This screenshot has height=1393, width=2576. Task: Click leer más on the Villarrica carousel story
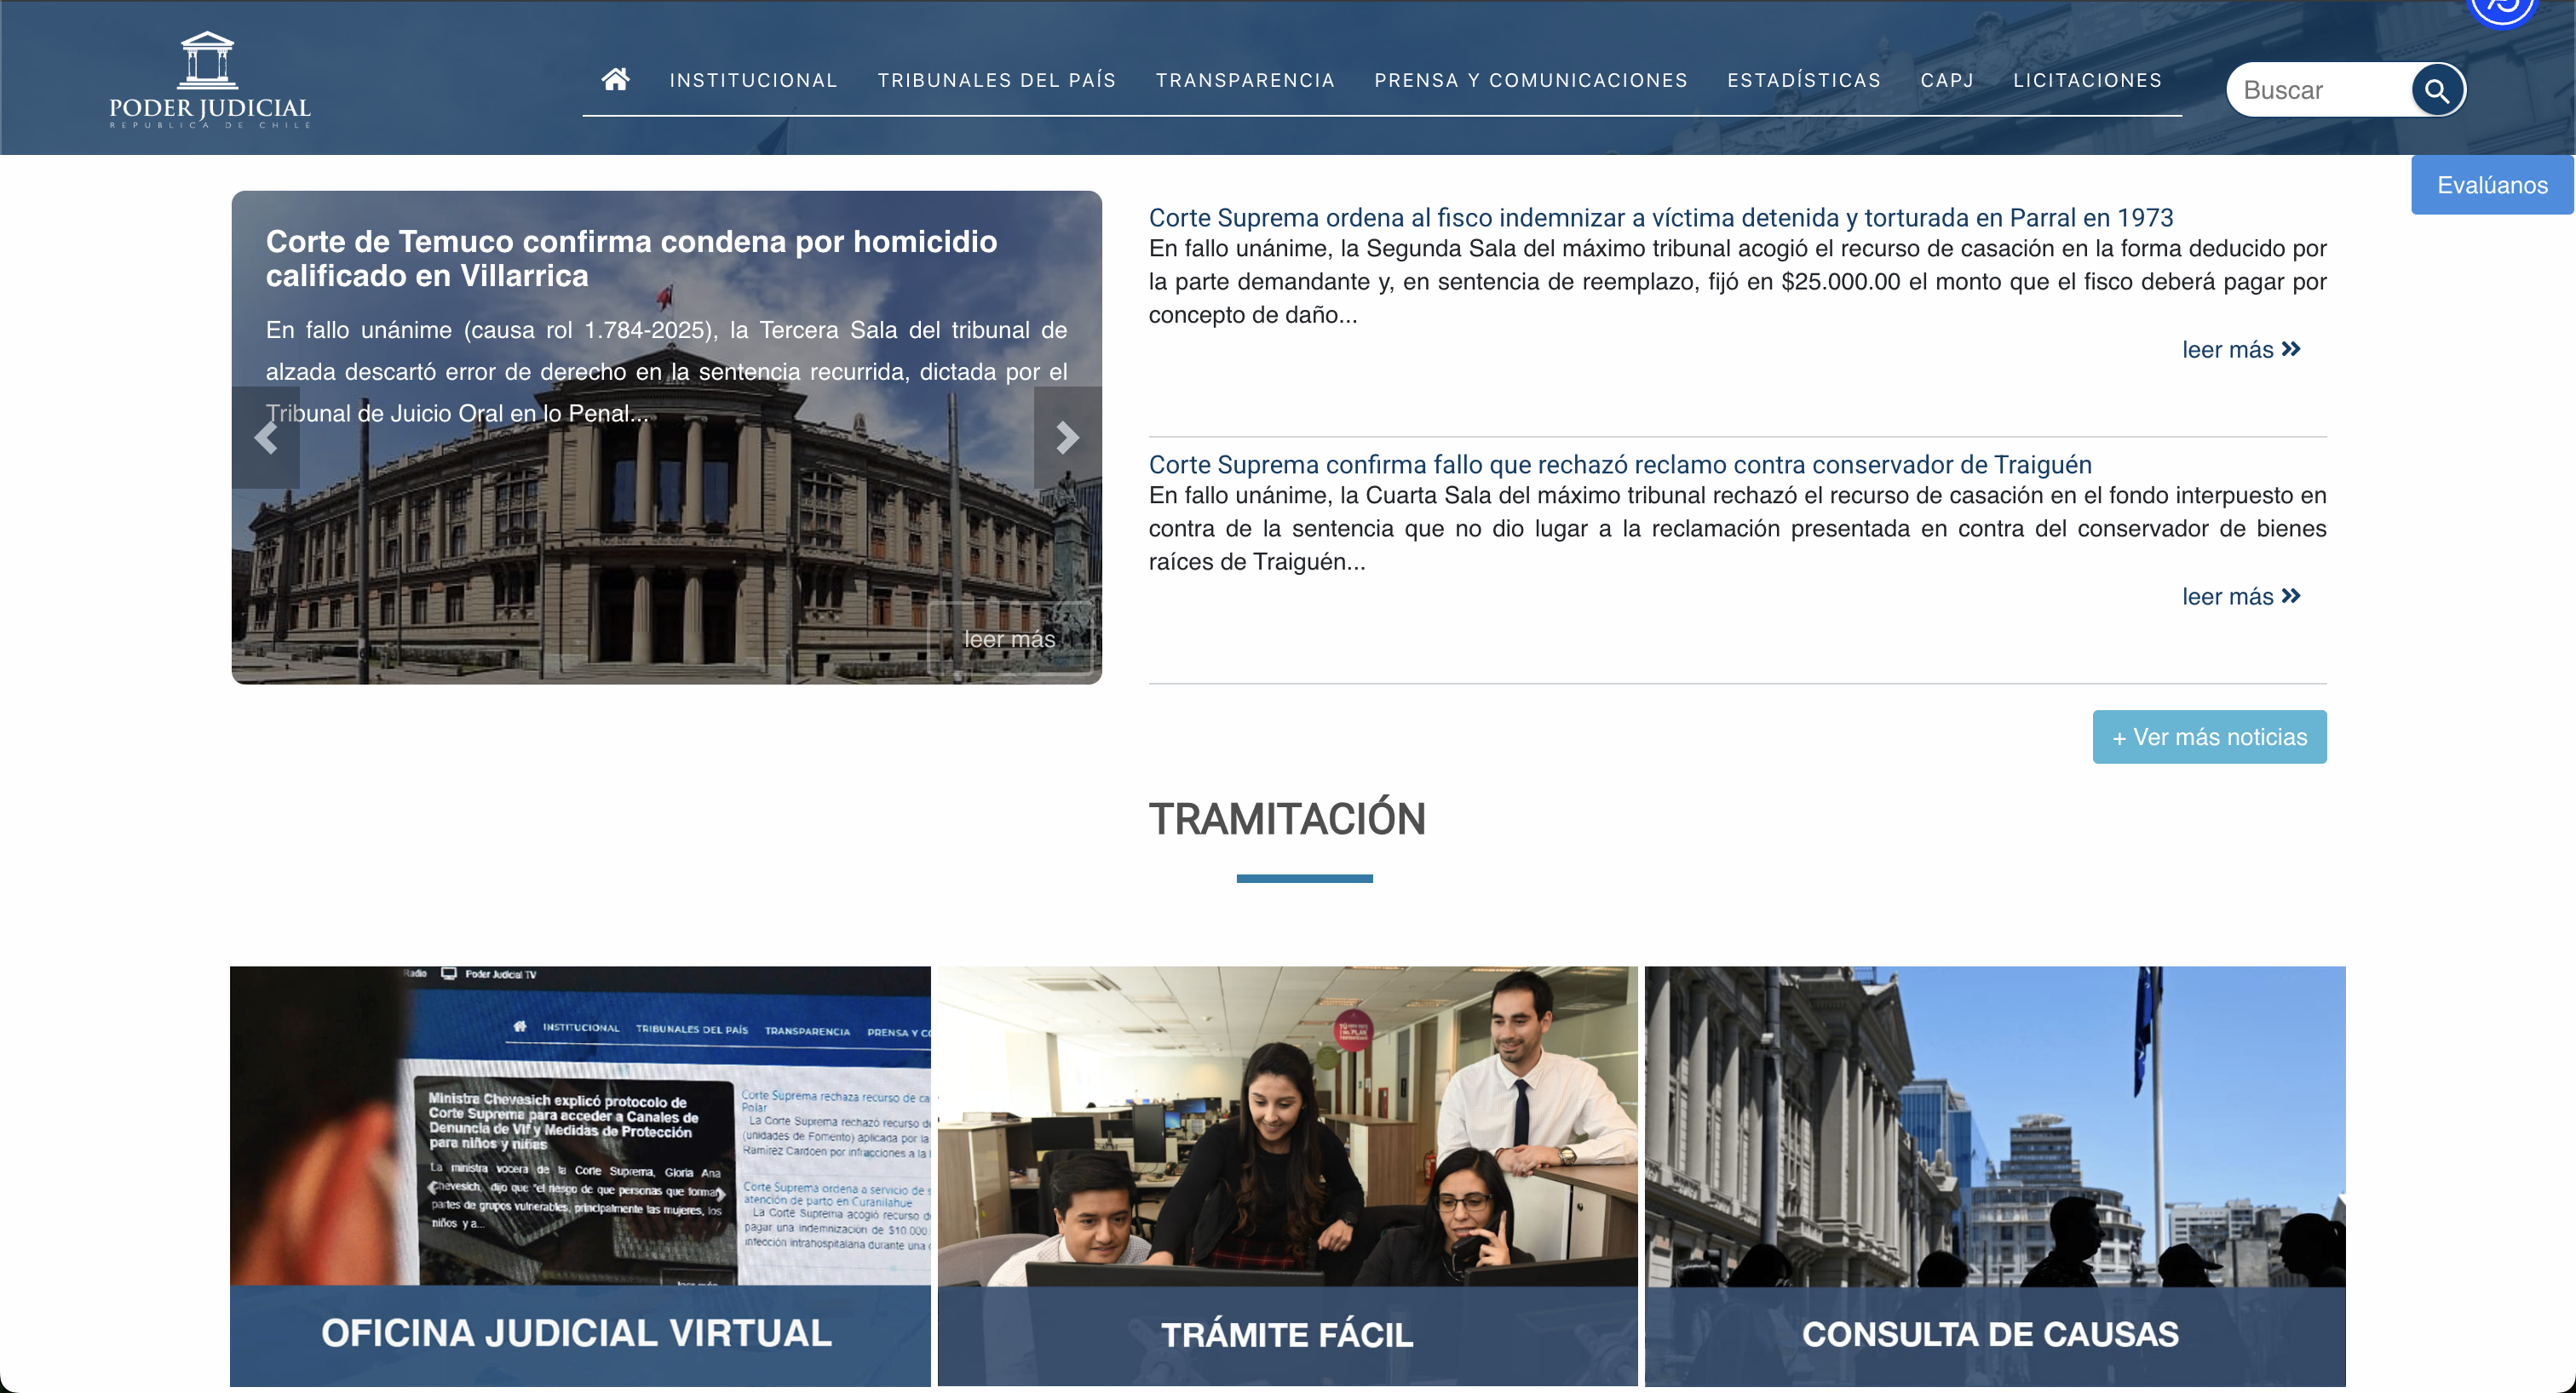pos(1010,638)
